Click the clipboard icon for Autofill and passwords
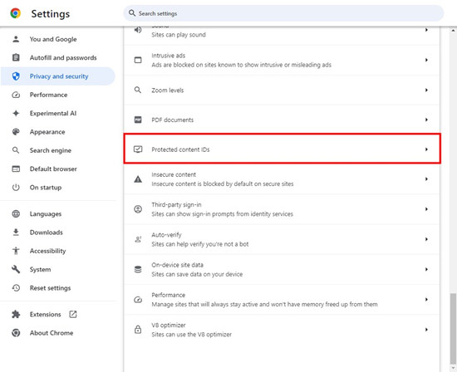The image size is (457, 372). [x=16, y=57]
